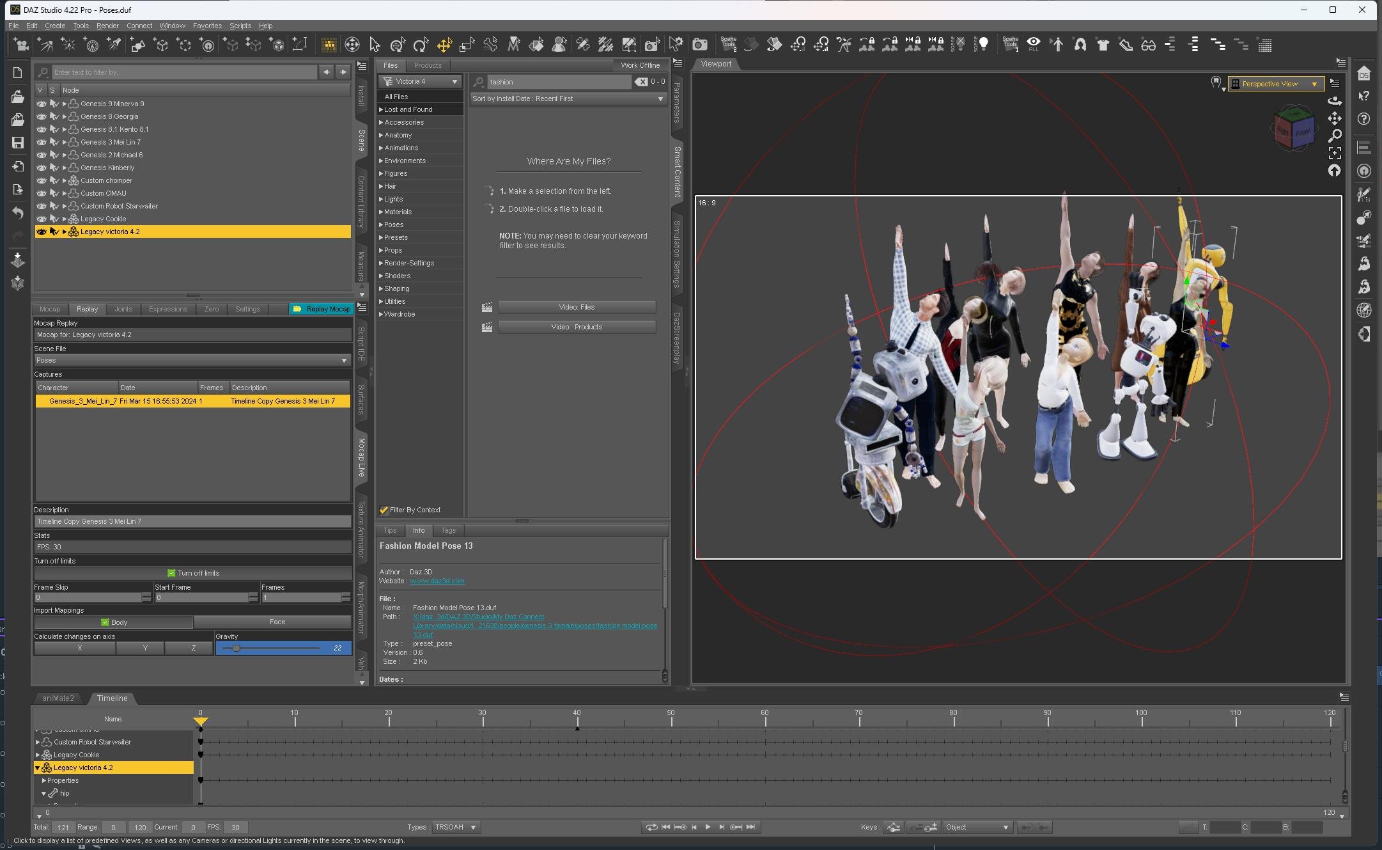Select the Node Selection arrow tool
Image resolution: width=1382 pixels, height=850 pixels.
(375, 45)
